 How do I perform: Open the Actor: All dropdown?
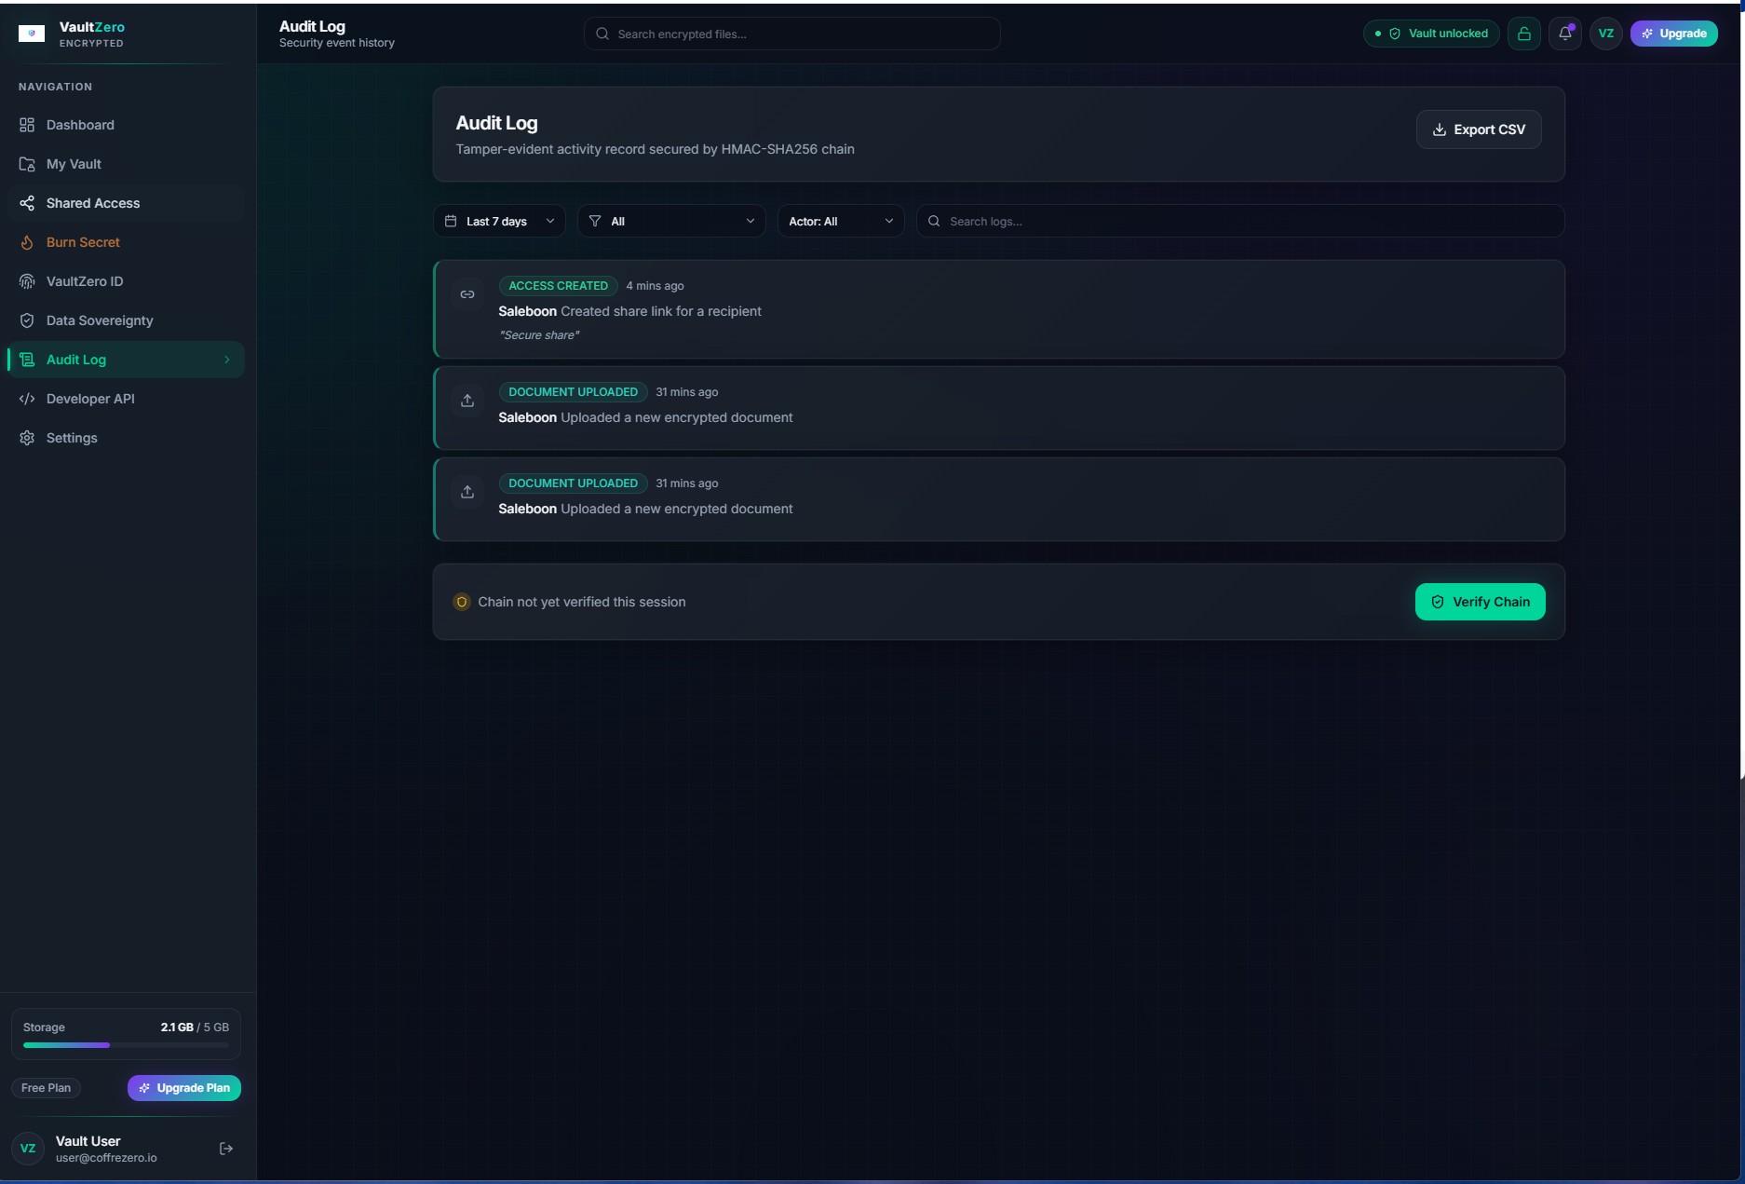click(x=840, y=221)
